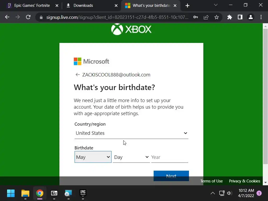The height and width of the screenshot is (201, 268).
Task: Open the clock showing 10:12 AM
Action: (x=246, y=193)
